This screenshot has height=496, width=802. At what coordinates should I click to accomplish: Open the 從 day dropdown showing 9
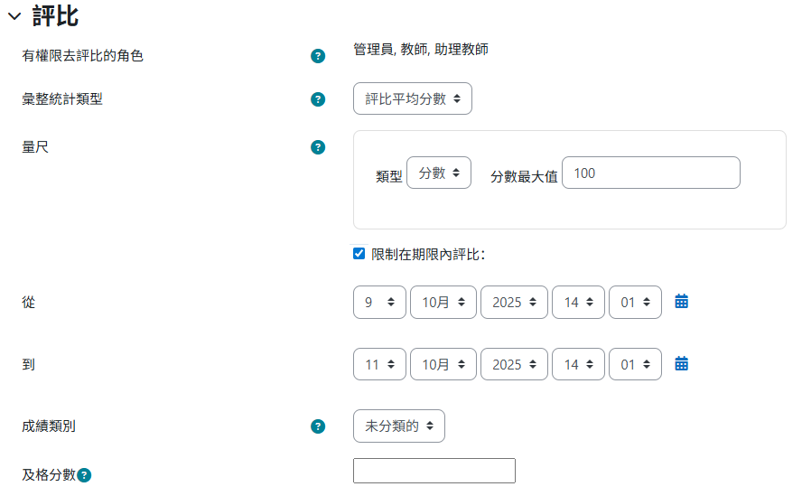pyautogui.click(x=379, y=303)
